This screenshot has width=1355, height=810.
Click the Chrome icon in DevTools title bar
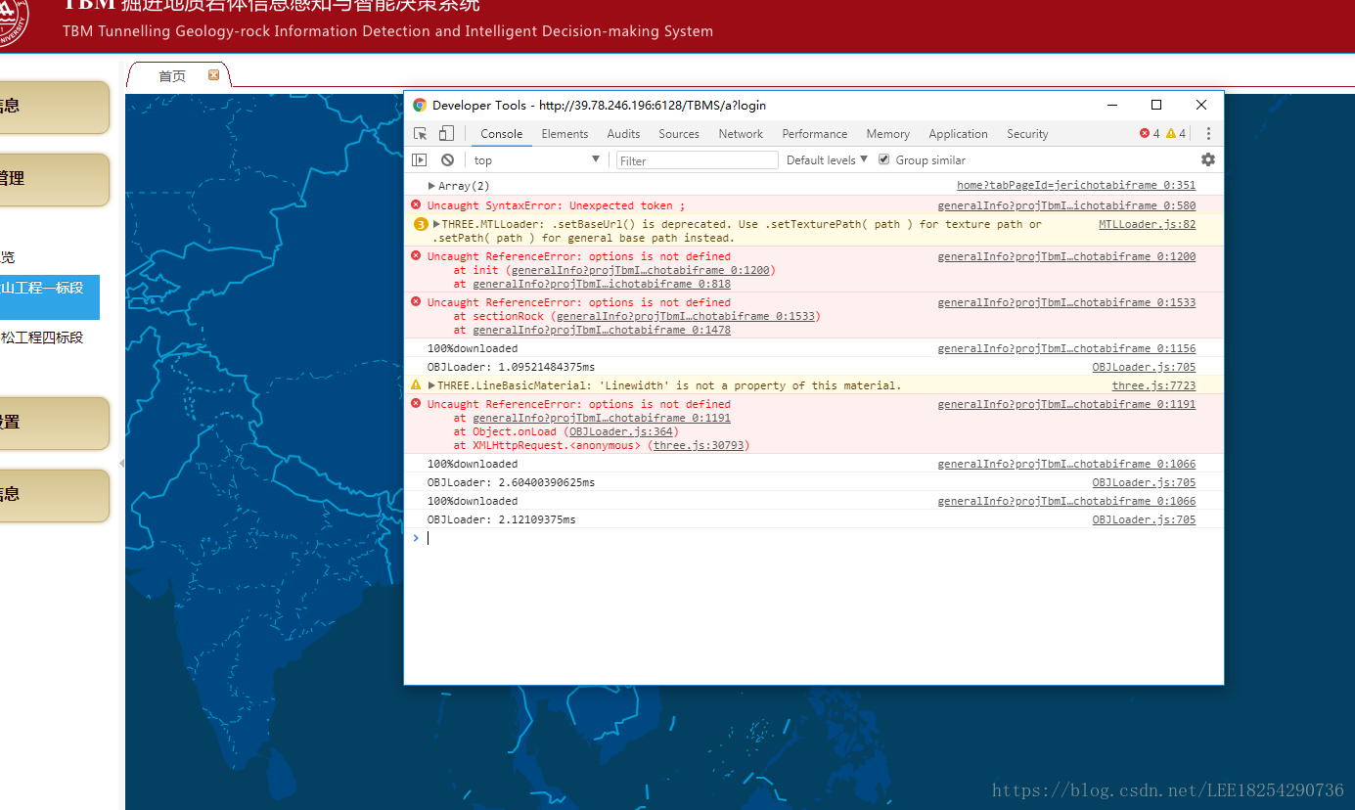420,105
